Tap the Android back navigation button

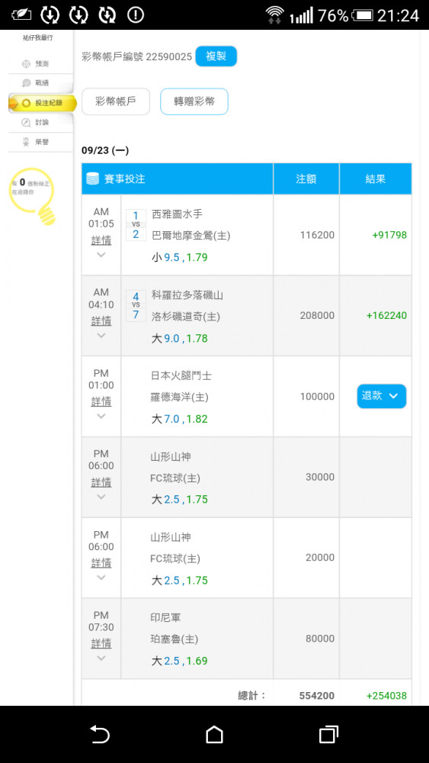tap(100, 734)
